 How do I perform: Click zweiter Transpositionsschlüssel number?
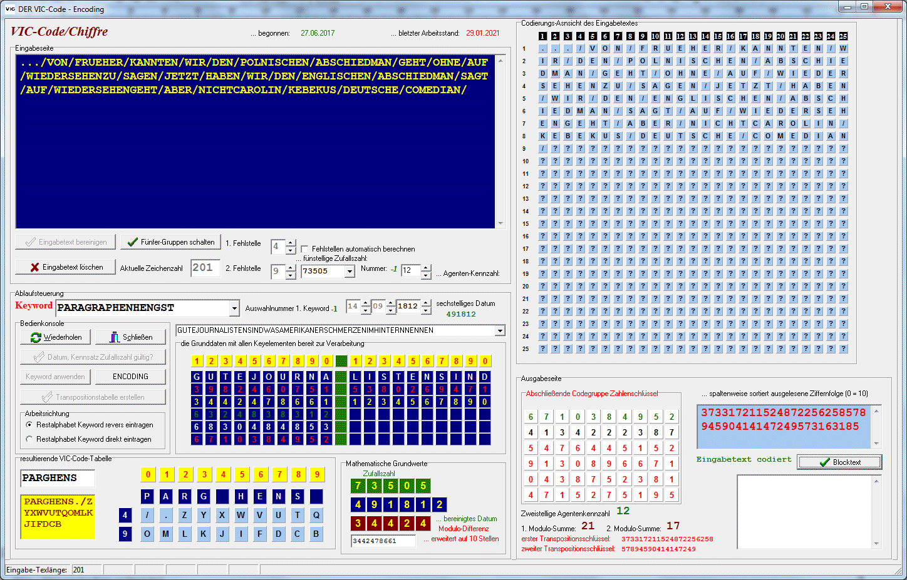[658, 549]
